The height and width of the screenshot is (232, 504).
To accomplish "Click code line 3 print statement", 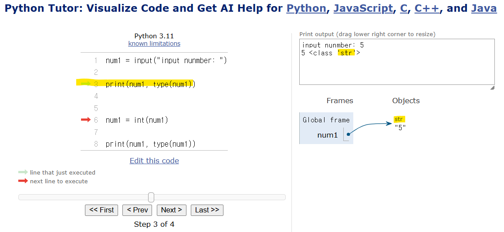I will [150, 84].
